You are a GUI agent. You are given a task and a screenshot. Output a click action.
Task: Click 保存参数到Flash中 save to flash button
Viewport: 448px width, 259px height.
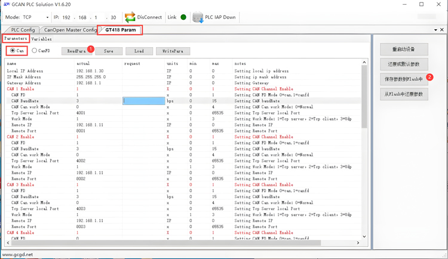pyautogui.click(x=404, y=79)
